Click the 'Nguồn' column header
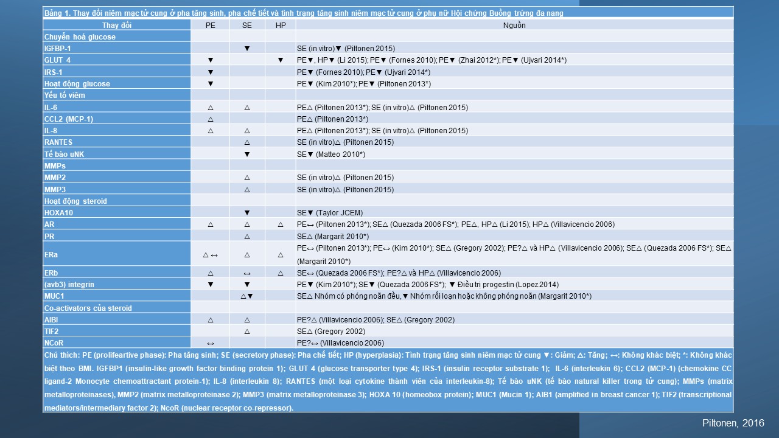 pos(514,26)
